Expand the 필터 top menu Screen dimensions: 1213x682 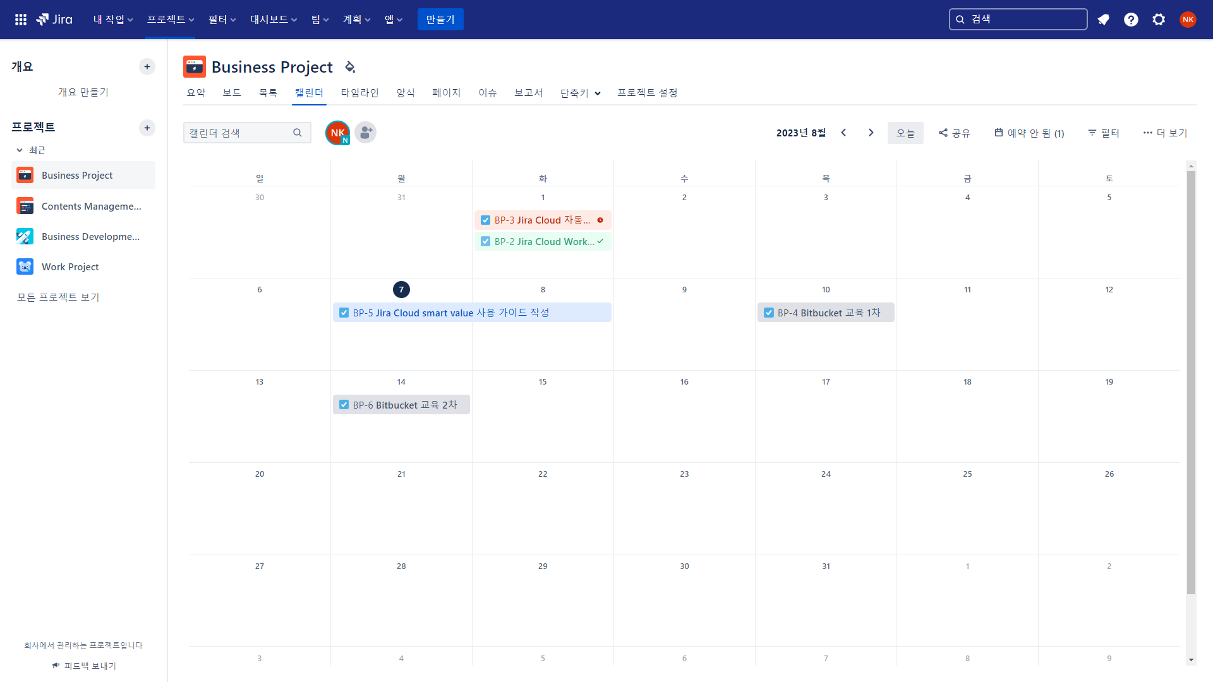pyautogui.click(x=222, y=20)
